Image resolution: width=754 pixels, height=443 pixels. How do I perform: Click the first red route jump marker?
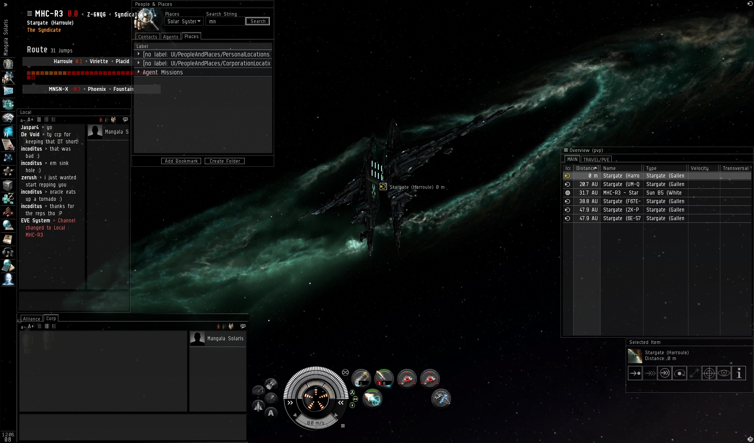(29, 73)
